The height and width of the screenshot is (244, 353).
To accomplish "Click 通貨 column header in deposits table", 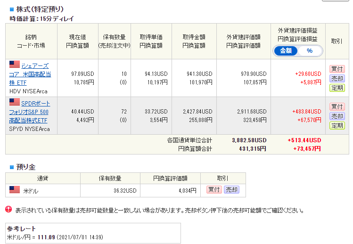I will pyautogui.click(x=43, y=179).
